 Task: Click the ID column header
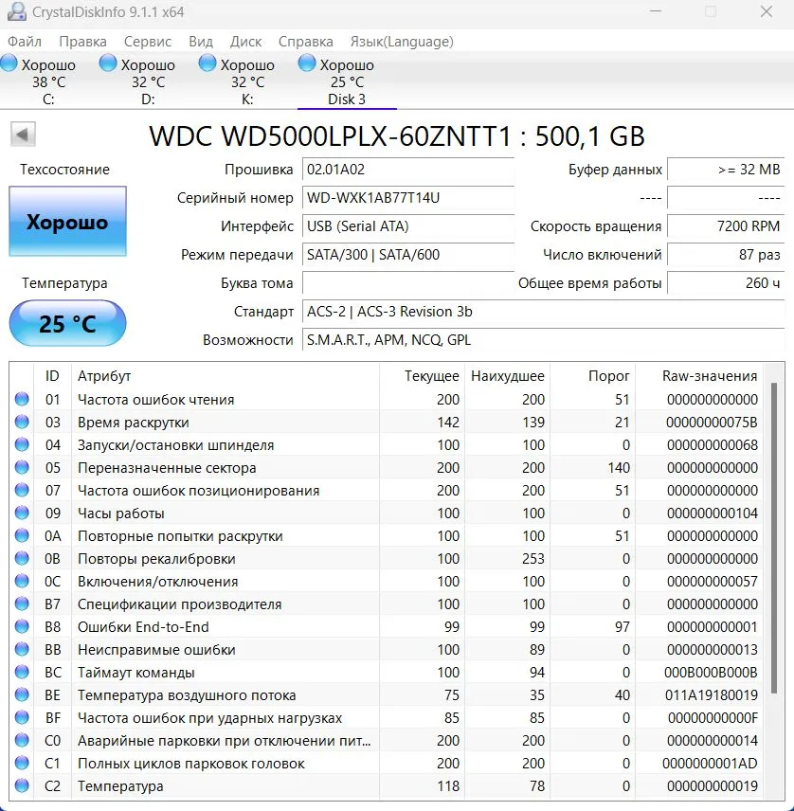52,376
